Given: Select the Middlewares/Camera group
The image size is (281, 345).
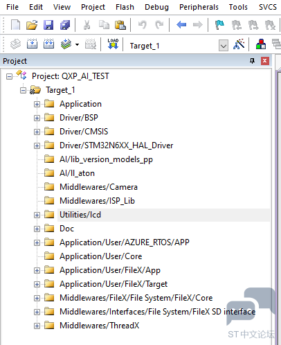Looking at the screenshot, I should point(98,187).
